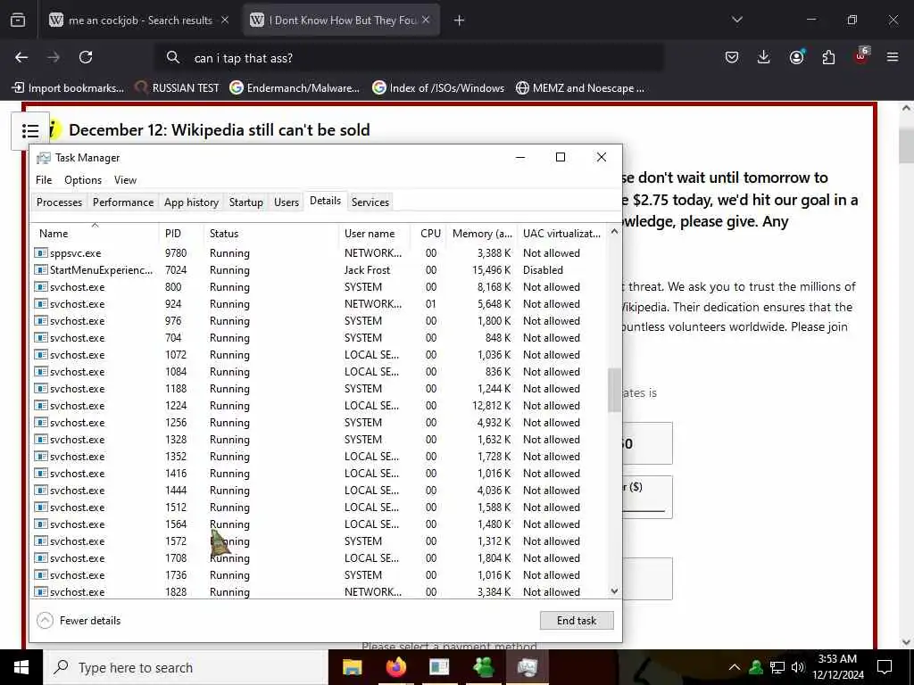Open Index of /ISOs/Windows bookmark
The width and height of the screenshot is (914, 685).
[438, 88]
